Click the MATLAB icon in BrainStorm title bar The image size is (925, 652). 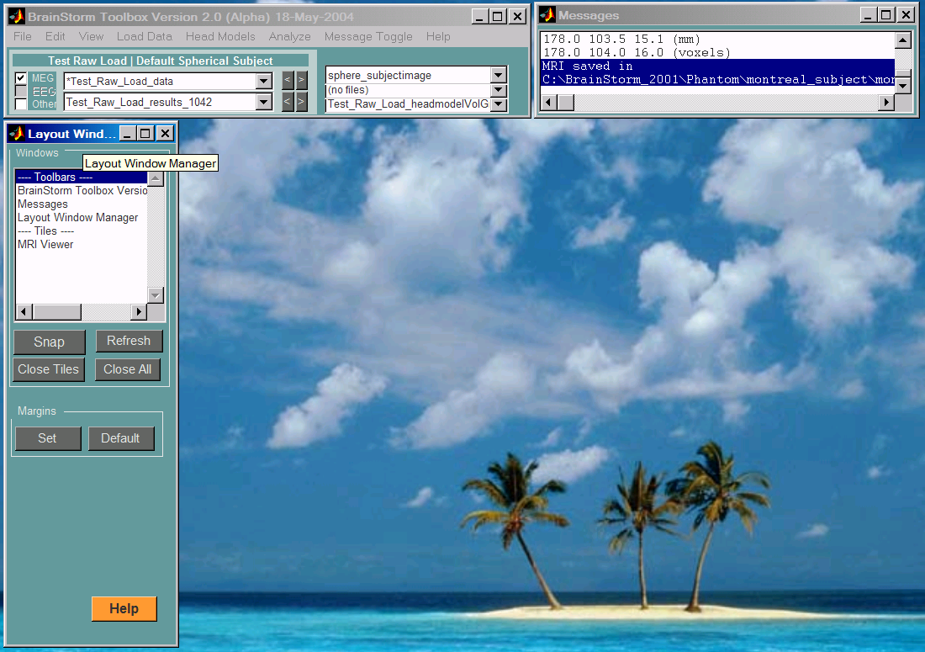pyautogui.click(x=17, y=16)
